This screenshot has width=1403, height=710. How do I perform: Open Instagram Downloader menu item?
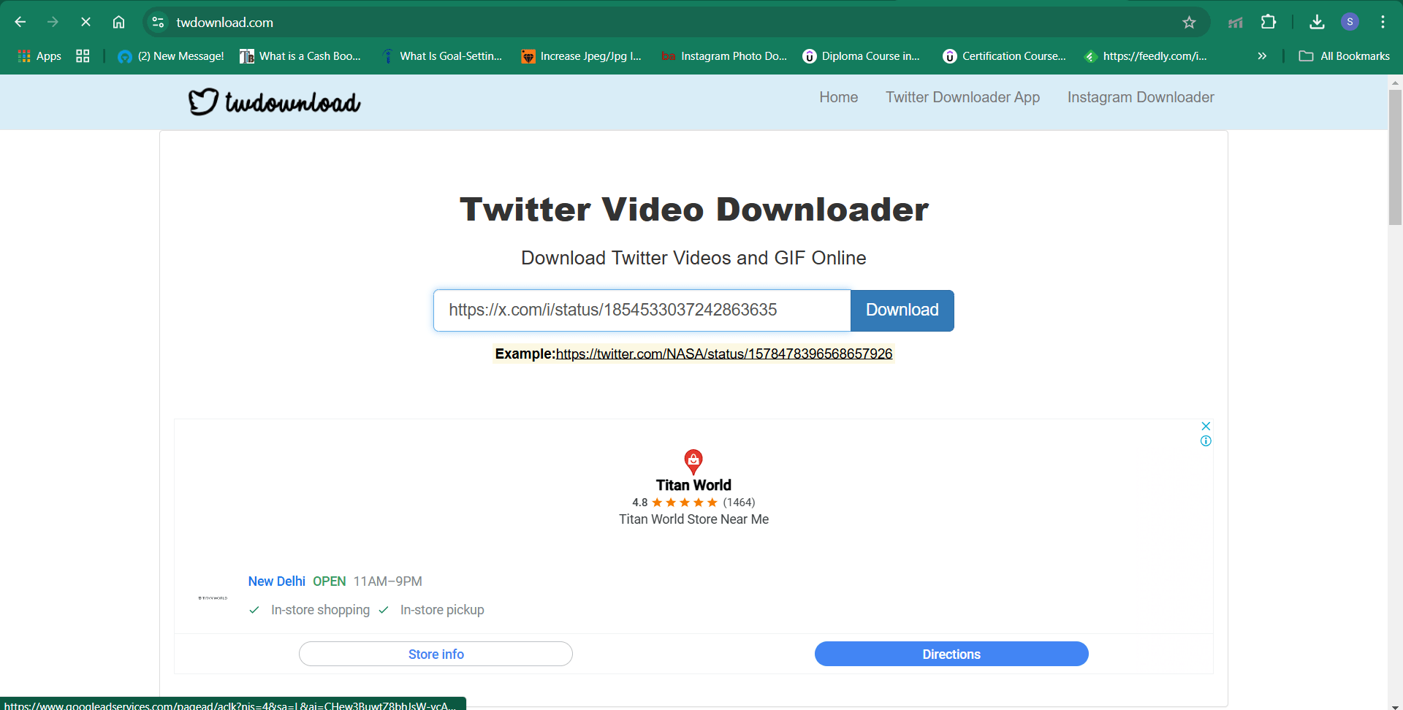pos(1141,97)
